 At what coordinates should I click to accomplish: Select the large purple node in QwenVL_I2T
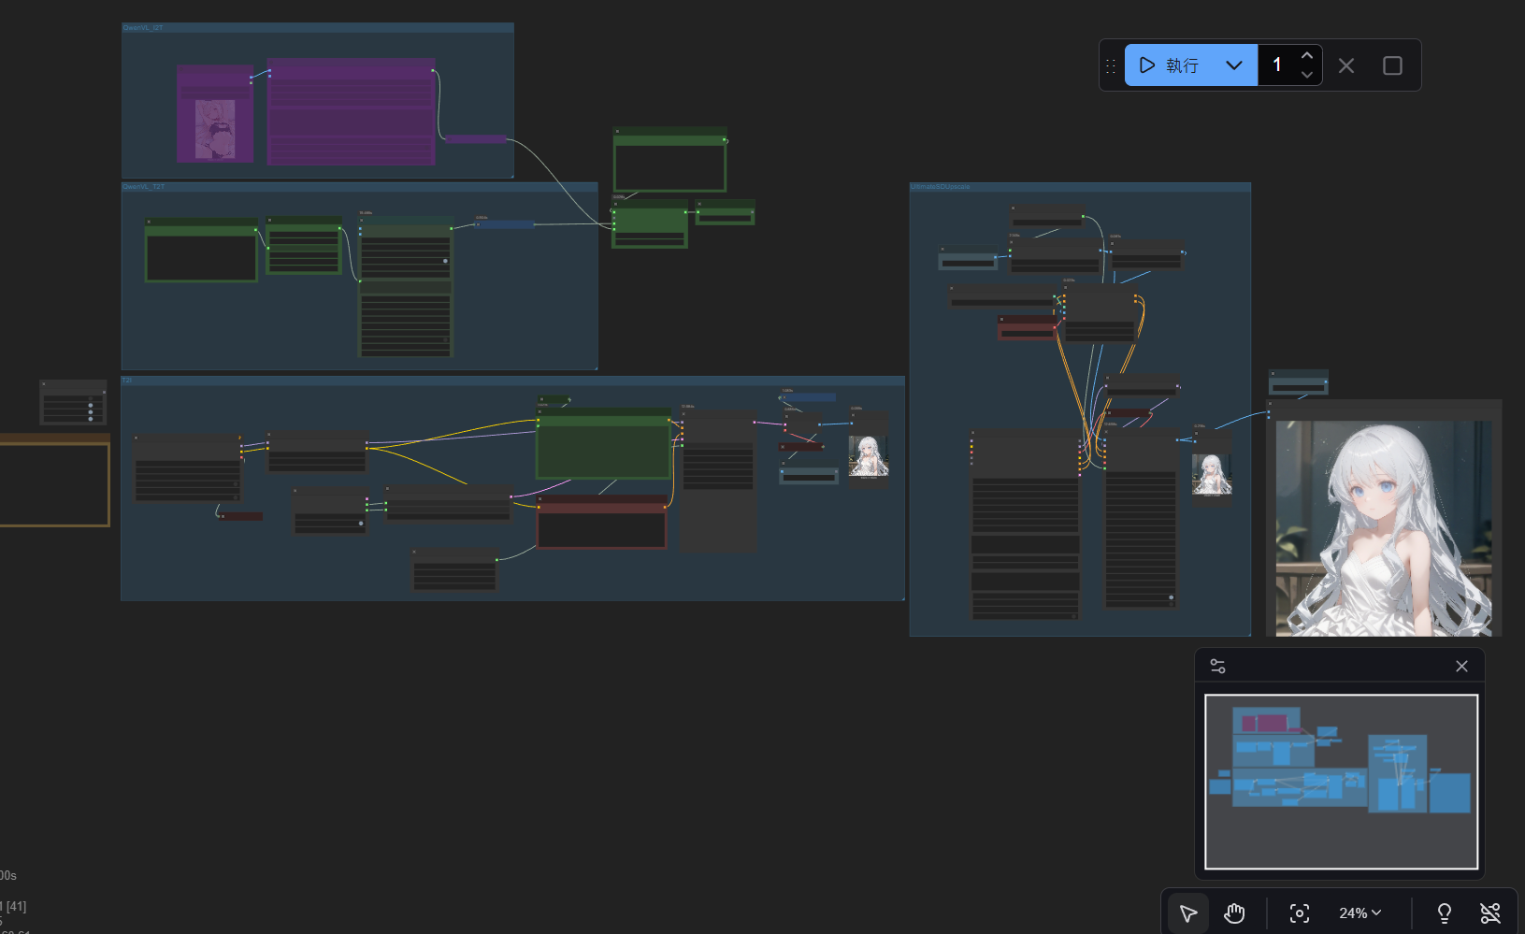tap(352, 112)
